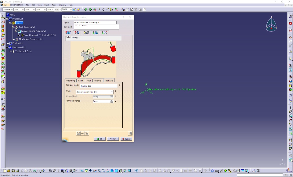The height and width of the screenshot is (177, 293).
Task: Click the help question mark next to Mode
Action: pos(115,91)
